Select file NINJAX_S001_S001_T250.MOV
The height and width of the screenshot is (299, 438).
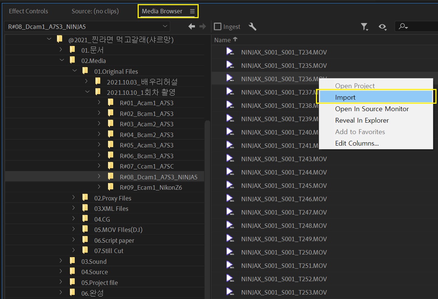(284, 252)
